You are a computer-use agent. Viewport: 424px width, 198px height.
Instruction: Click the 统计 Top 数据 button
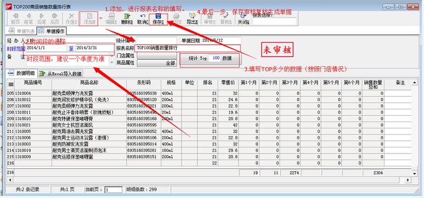210,58
